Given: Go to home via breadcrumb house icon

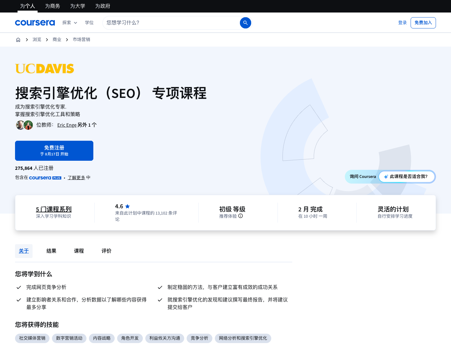Looking at the screenshot, I should click(x=18, y=40).
